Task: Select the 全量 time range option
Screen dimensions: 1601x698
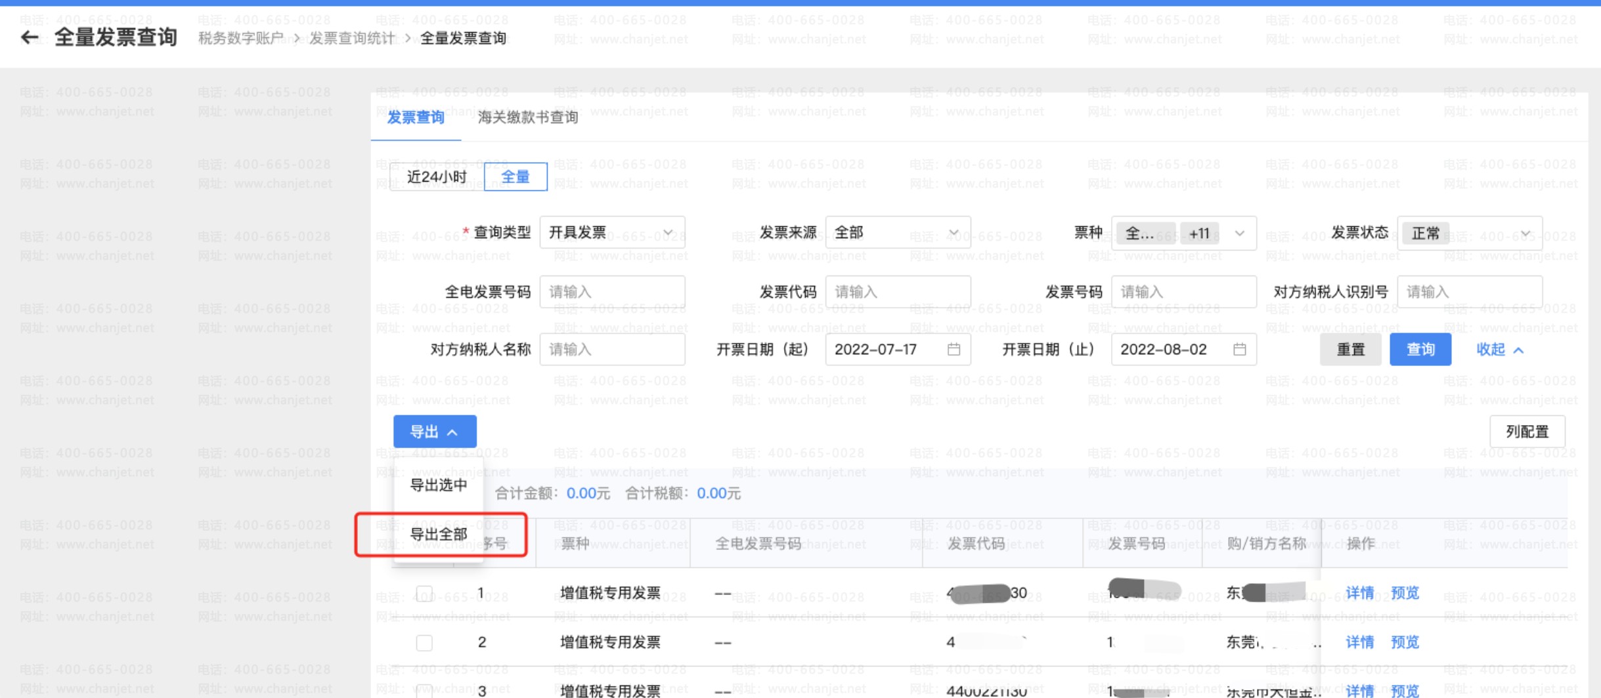Action: pyautogui.click(x=515, y=176)
